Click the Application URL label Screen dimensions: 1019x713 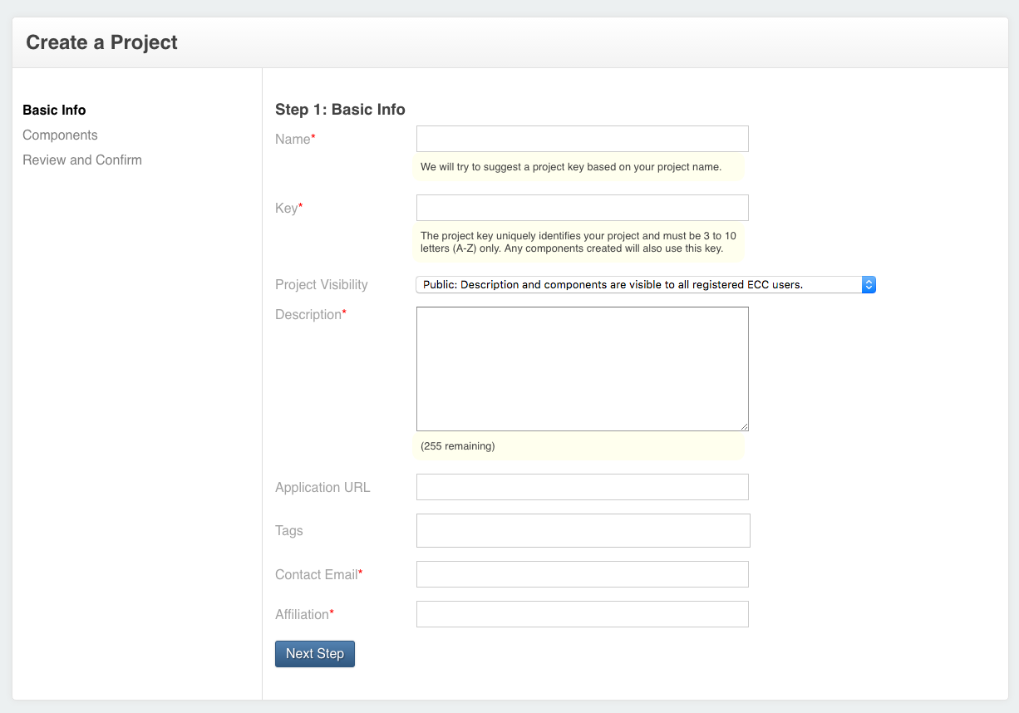coord(322,488)
